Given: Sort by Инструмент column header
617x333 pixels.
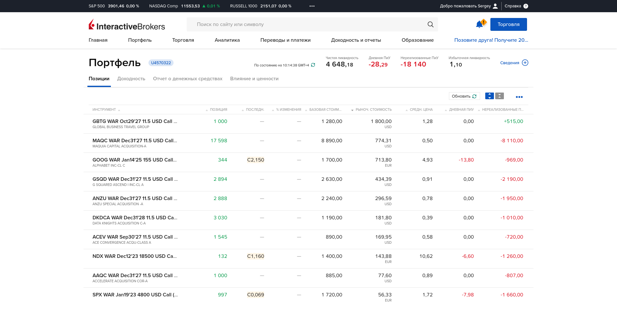Looking at the screenshot, I should pos(104,110).
